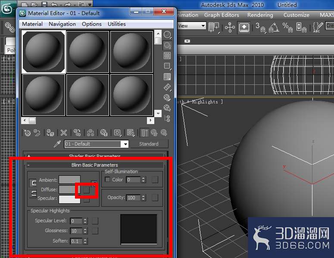Click Go Forward to Sibling icon
Viewport: 334px width, 258px height.
pos(164,133)
